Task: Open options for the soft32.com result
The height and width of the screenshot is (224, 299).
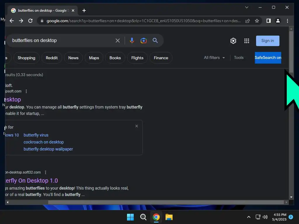Action: tap(45, 172)
